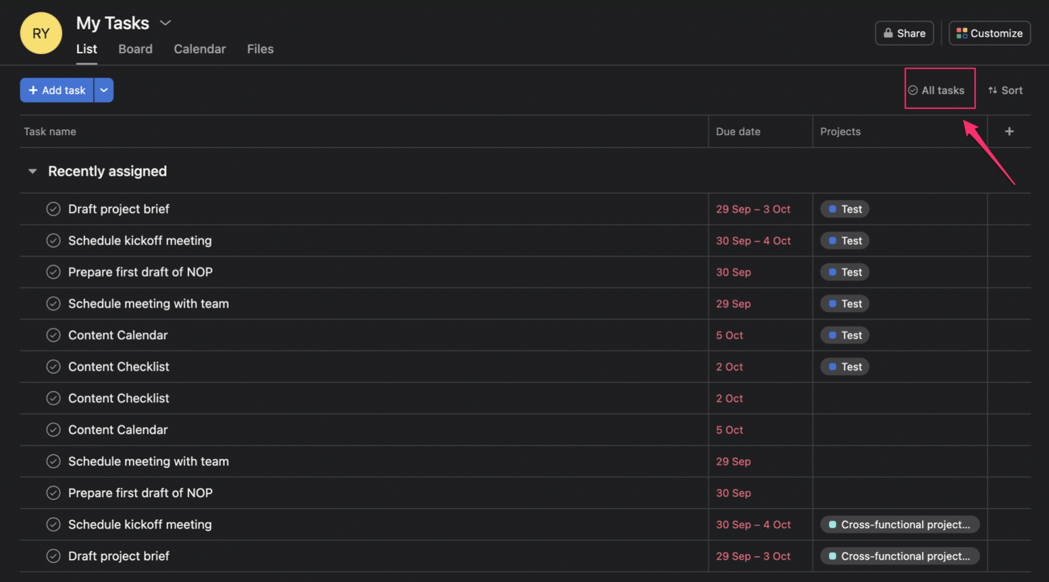
Task: Check off the first Content Checklist task
Action: tap(53, 367)
